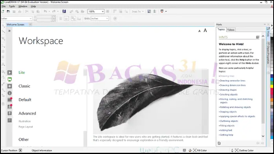Choose the Classic workspace option
The image size is (274, 154).
[x=24, y=86]
